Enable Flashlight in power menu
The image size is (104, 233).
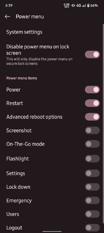coord(92,158)
